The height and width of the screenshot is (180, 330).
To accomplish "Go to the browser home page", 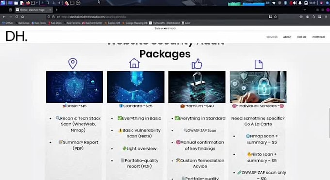I will [x=23, y=17].
